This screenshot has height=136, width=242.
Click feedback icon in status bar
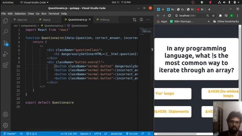click(143, 133)
